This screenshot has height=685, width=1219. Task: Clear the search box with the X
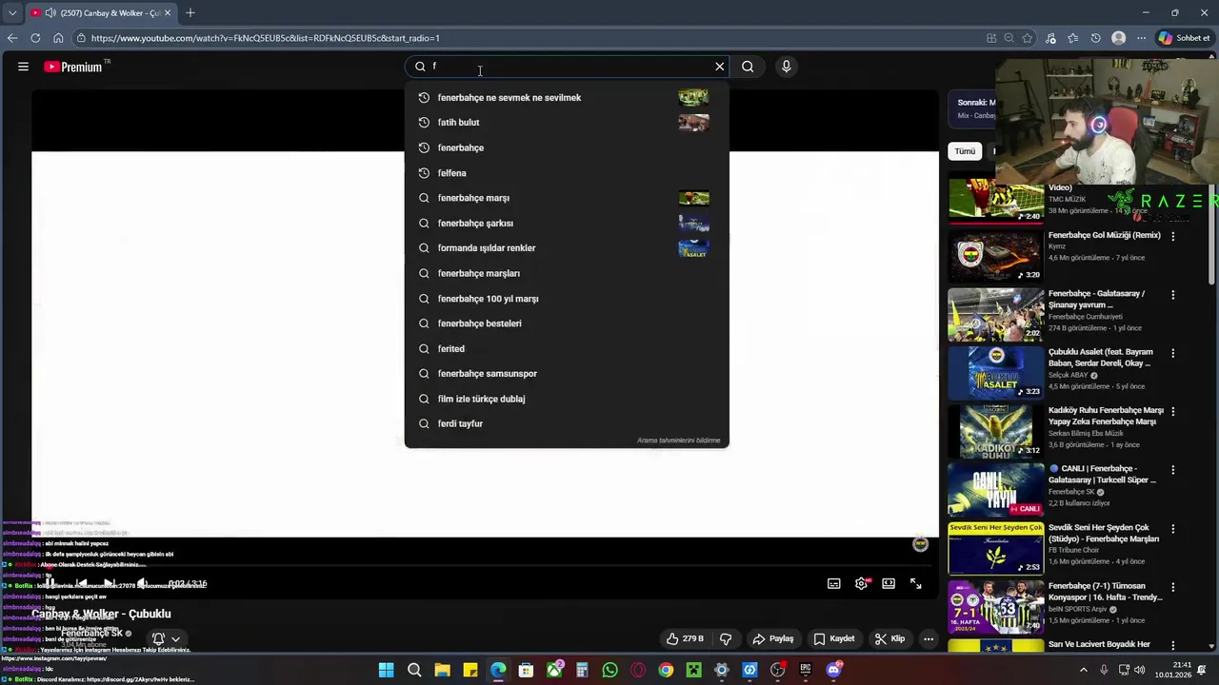(720, 67)
